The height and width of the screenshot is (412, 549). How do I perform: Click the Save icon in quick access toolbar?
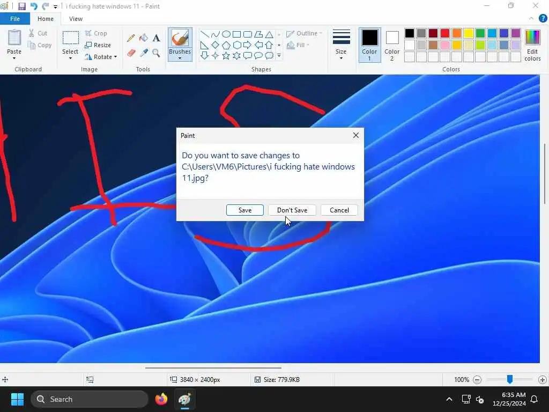point(21,6)
